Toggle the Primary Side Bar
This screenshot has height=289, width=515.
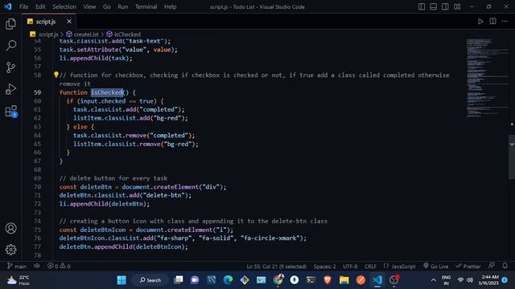422,6
